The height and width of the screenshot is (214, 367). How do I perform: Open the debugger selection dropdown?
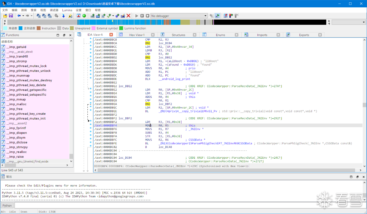(x=205, y=16)
